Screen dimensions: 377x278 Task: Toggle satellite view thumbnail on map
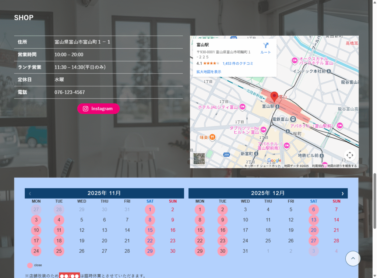click(199, 158)
